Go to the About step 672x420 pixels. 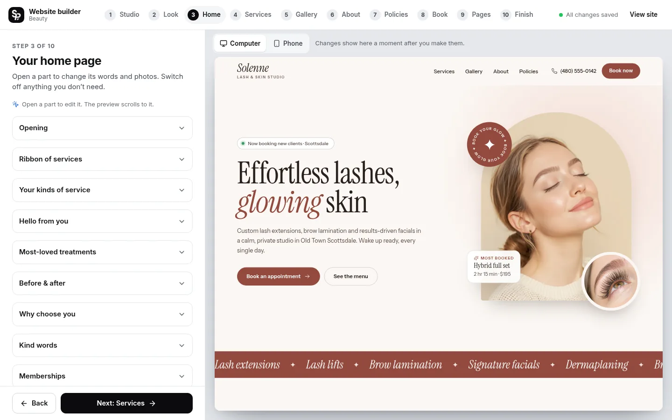pos(344,15)
